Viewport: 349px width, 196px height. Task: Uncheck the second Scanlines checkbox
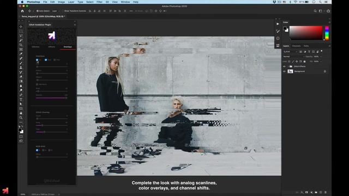click(46, 60)
